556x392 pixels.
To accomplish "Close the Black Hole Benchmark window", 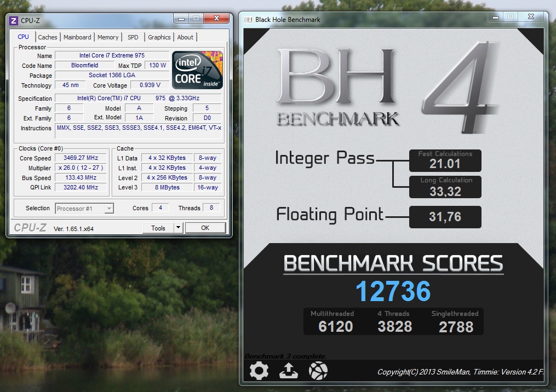I will pyautogui.click(x=531, y=16).
